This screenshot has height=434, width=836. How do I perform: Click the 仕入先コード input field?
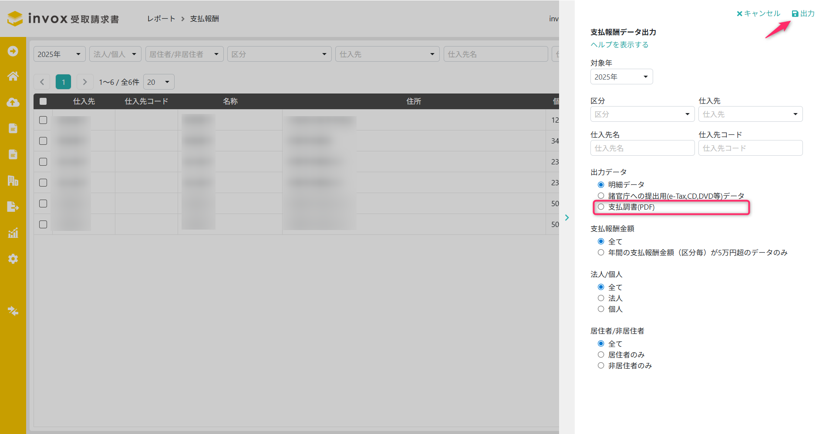click(750, 148)
